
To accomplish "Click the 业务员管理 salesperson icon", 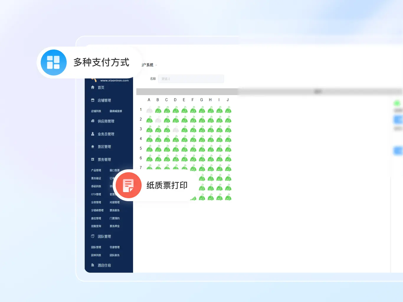I will pos(93,134).
